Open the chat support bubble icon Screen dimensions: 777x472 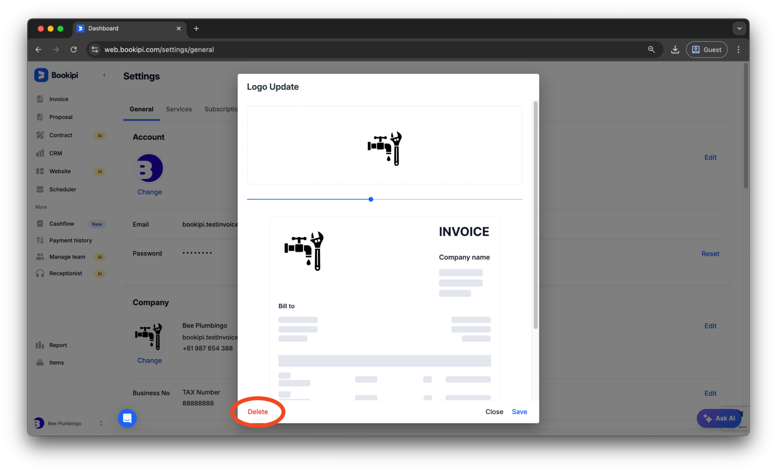point(127,418)
